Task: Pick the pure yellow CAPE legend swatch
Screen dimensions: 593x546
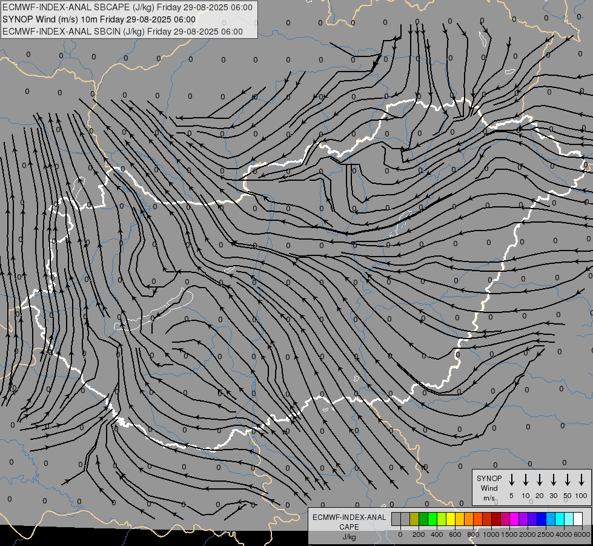Action: click(x=451, y=519)
